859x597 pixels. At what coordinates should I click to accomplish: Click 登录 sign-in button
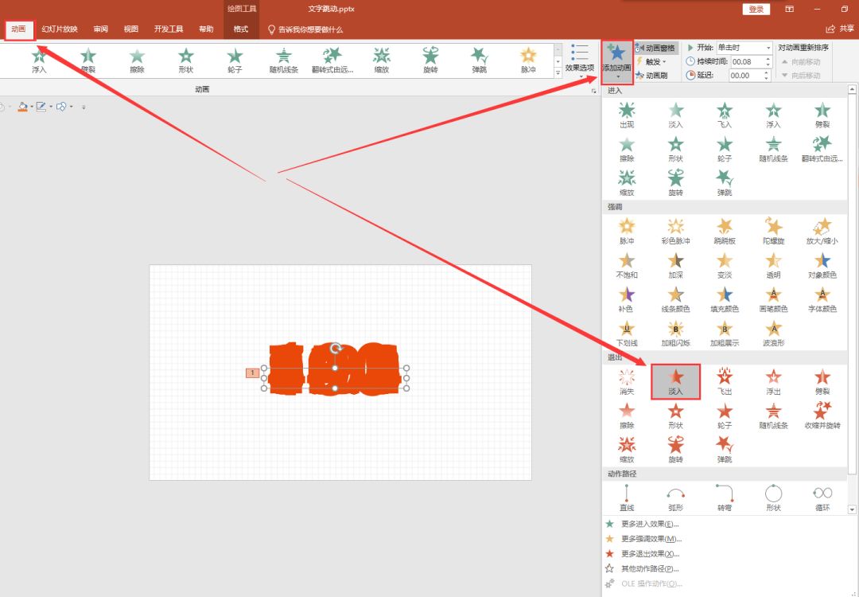coord(756,10)
